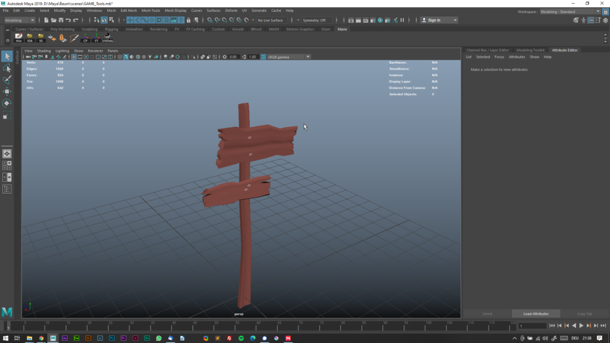Run the SS shelf folder button

[41, 38]
